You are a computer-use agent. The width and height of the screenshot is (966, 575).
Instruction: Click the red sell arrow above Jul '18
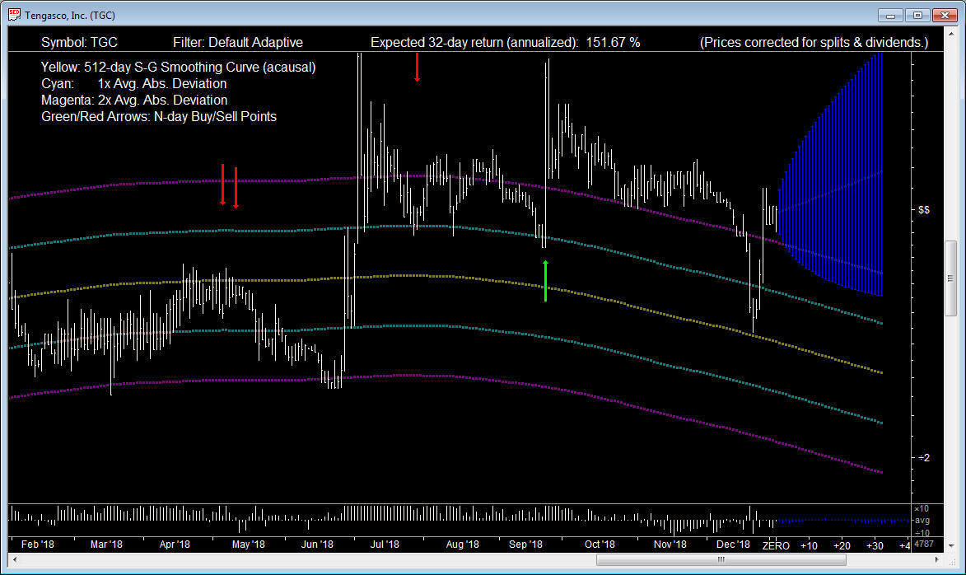(417, 68)
